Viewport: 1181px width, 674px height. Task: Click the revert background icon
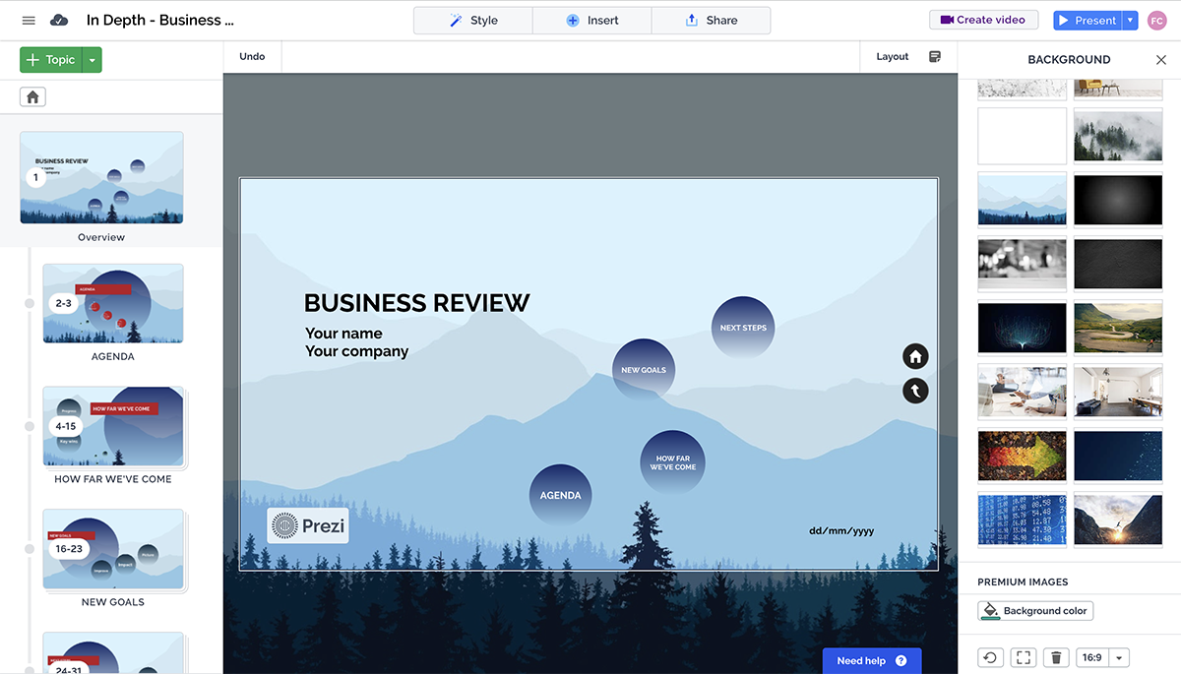(990, 657)
